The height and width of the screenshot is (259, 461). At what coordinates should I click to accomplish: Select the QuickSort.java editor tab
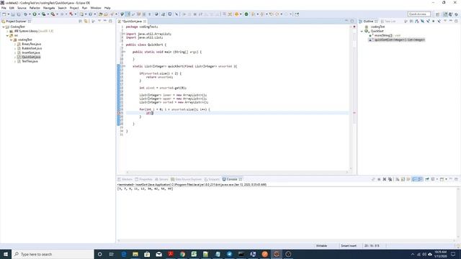[x=132, y=21]
